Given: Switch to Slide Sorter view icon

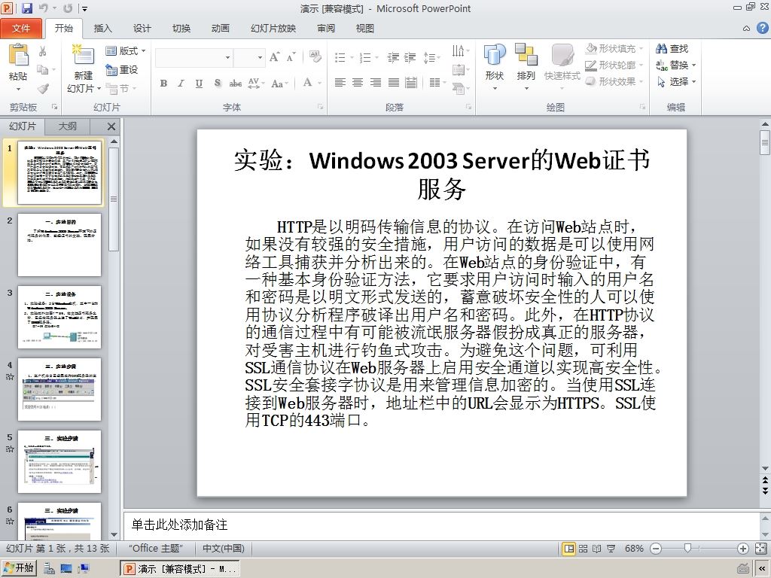Looking at the screenshot, I should click(583, 549).
